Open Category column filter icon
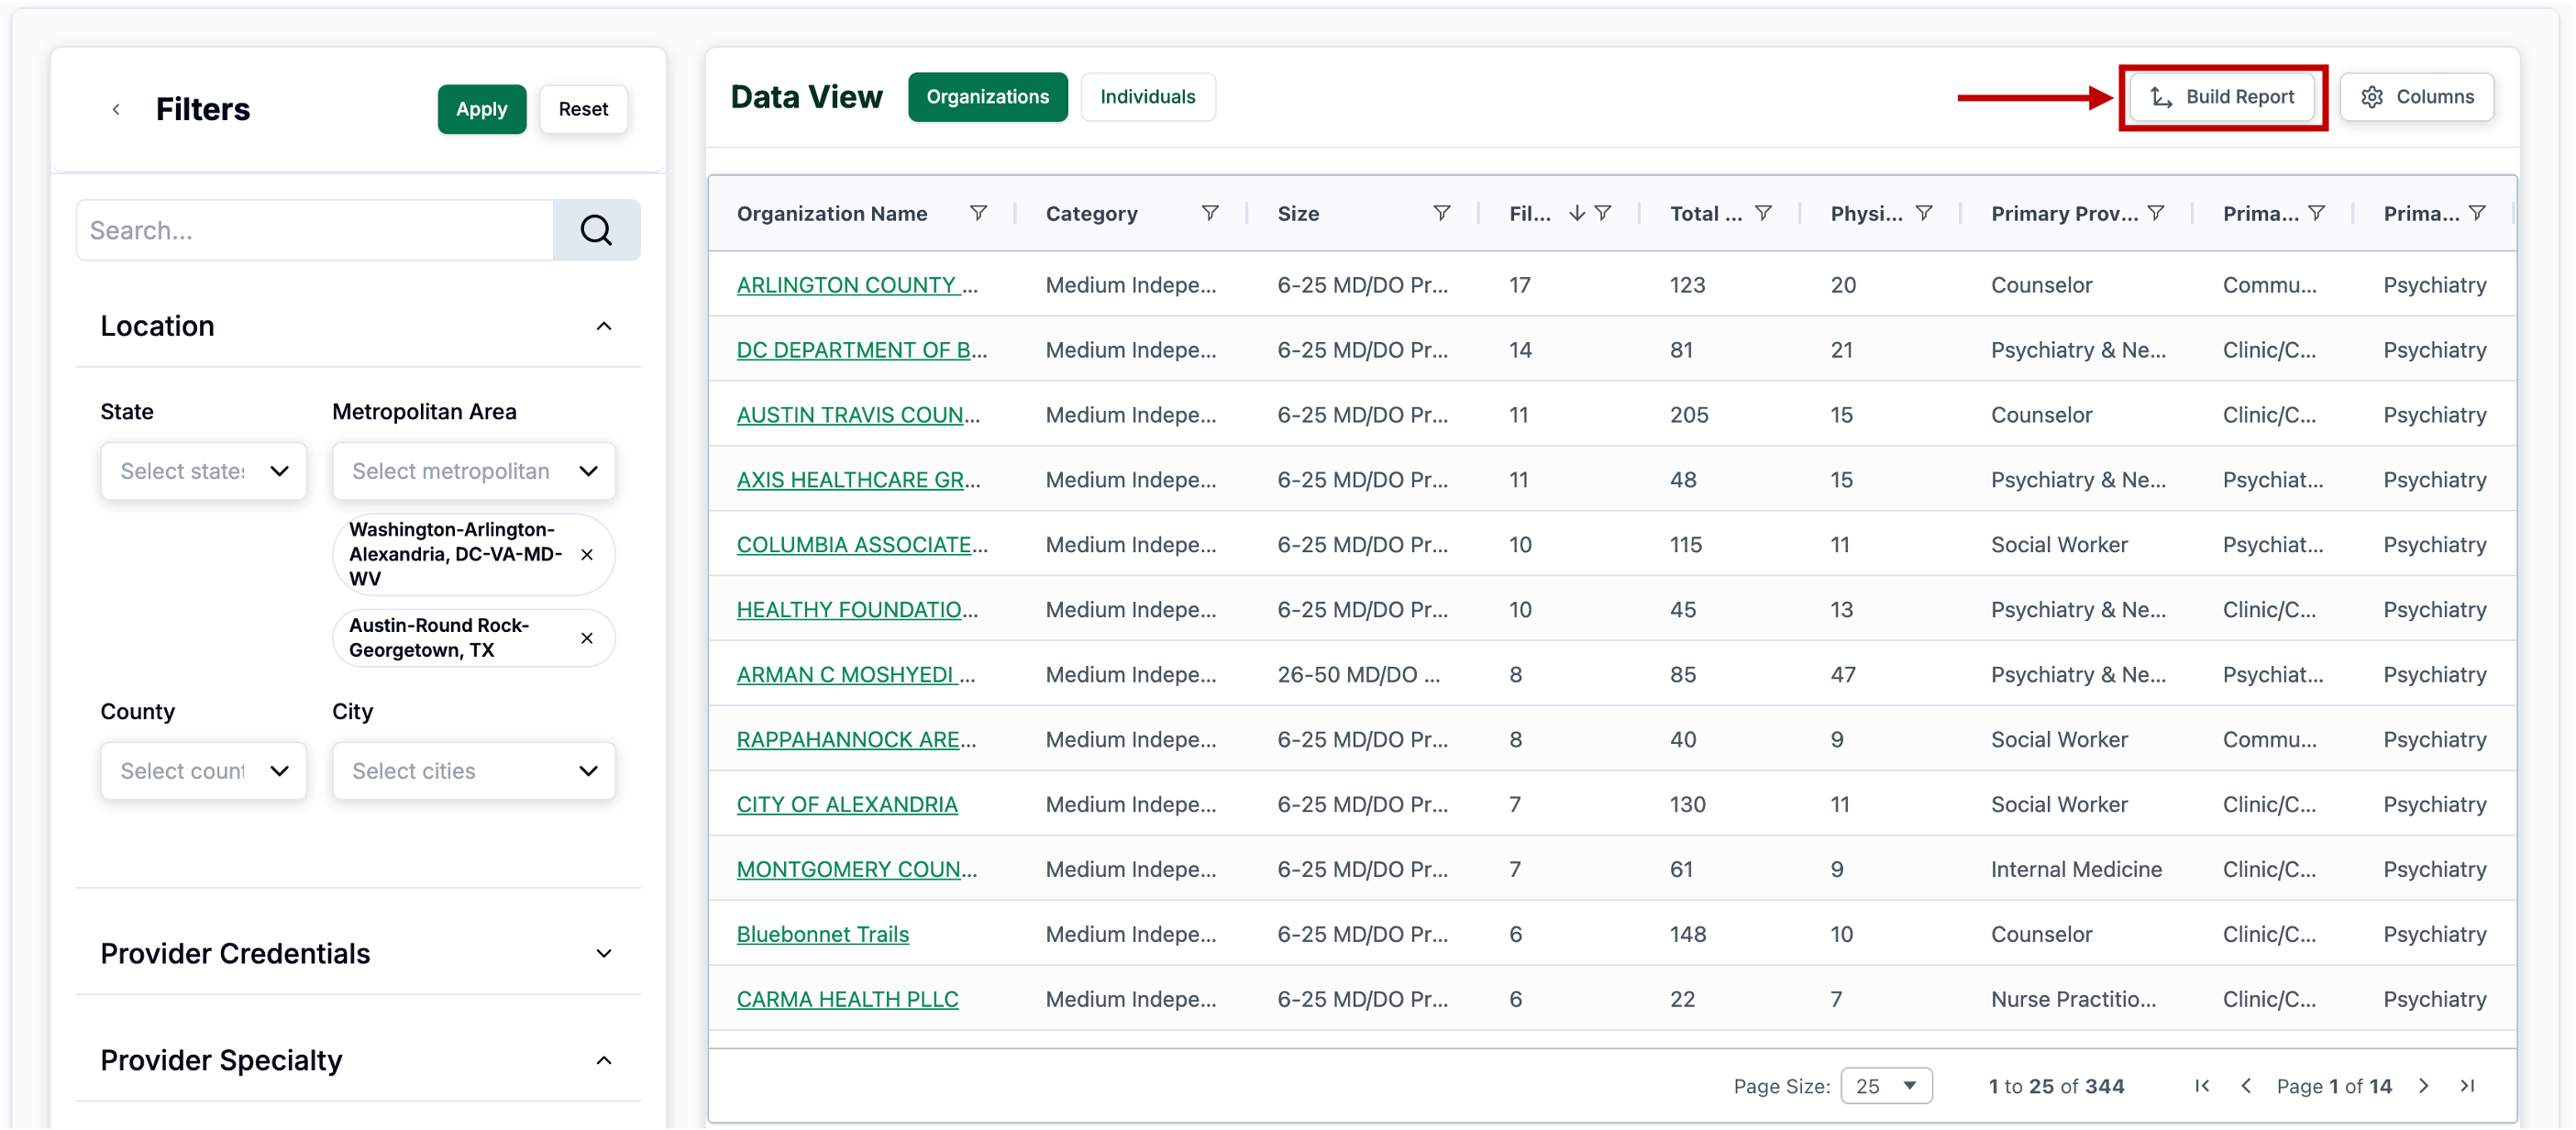The height and width of the screenshot is (1130, 2576). [1209, 213]
